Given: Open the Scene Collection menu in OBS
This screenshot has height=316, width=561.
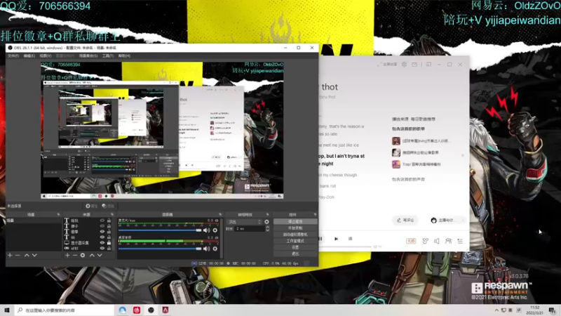Looking at the screenshot, I should click(88, 56).
